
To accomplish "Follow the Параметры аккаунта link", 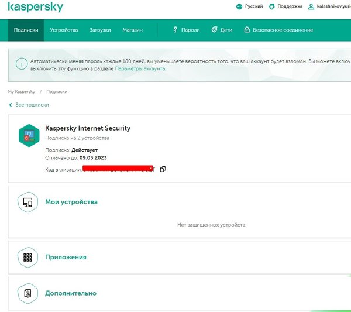I will (140, 68).
